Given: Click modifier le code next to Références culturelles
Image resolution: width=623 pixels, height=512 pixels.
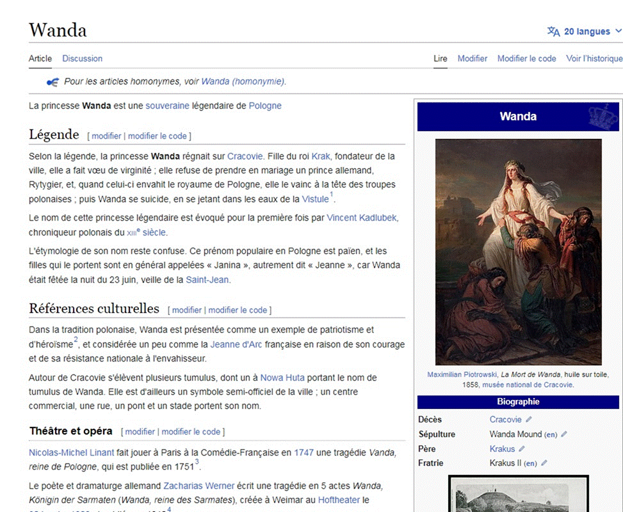Looking at the screenshot, I should click(238, 310).
